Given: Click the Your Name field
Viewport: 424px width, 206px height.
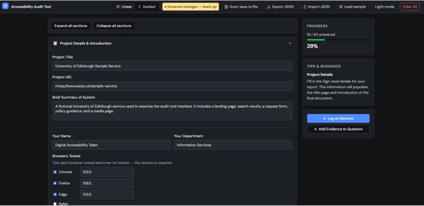Looking at the screenshot, I should [111, 145].
